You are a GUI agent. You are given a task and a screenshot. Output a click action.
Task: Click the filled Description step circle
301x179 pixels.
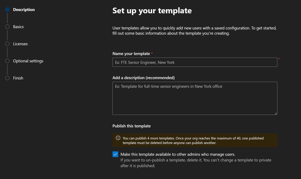click(x=7, y=10)
